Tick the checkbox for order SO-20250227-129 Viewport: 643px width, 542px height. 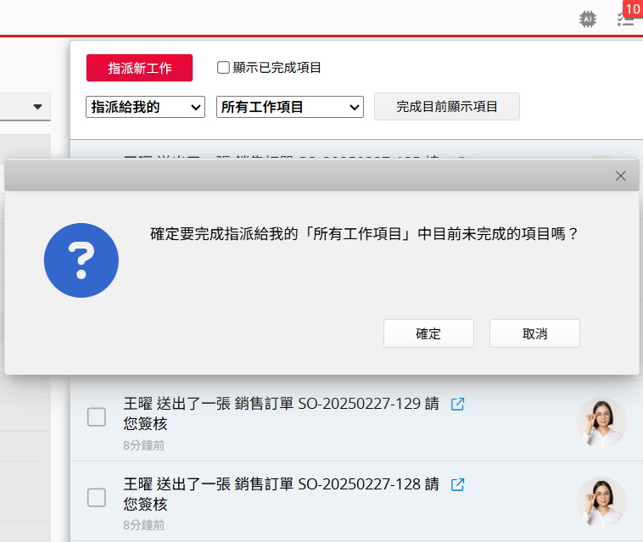pos(98,416)
